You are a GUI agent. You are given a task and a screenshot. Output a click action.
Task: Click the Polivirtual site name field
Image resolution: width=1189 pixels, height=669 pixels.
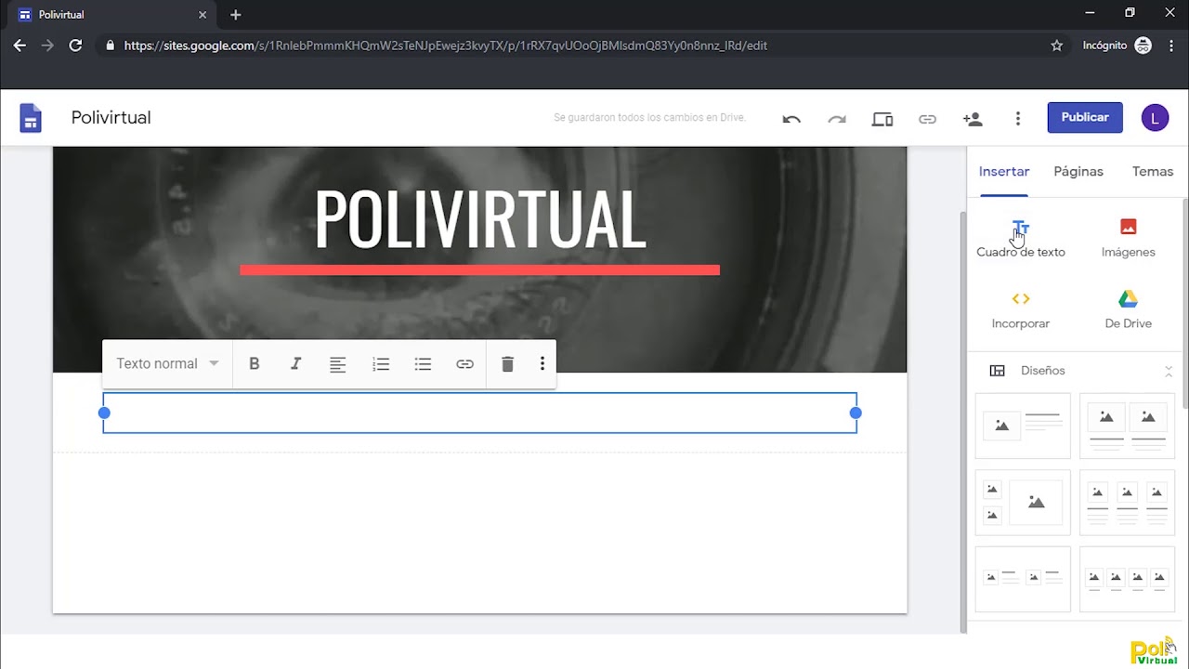tap(111, 118)
